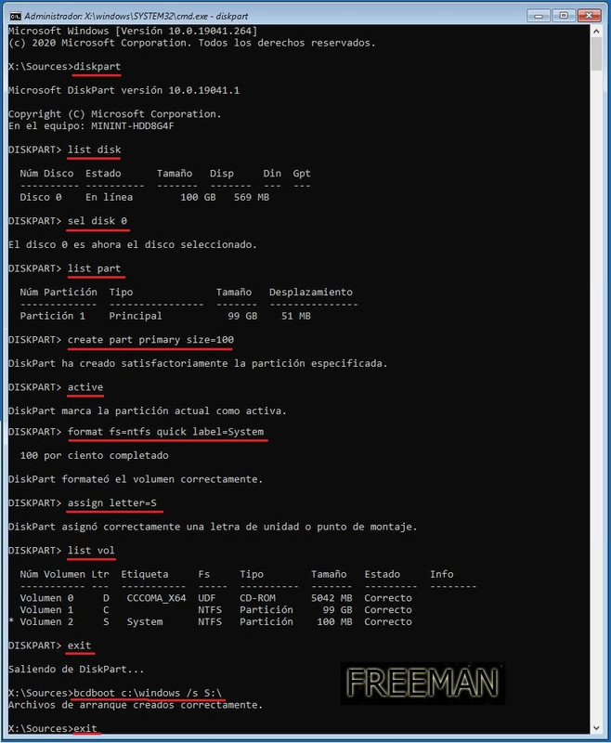Click the cmd.exe icon in the title bar

(x=15, y=16)
